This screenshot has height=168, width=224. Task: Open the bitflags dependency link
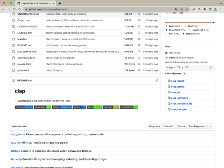16,151
